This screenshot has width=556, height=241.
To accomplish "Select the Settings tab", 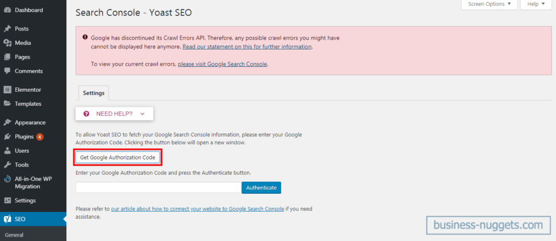I will coord(93,93).
